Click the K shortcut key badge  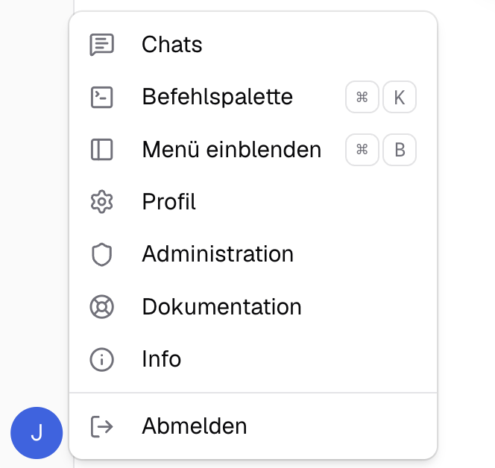click(400, 97)
